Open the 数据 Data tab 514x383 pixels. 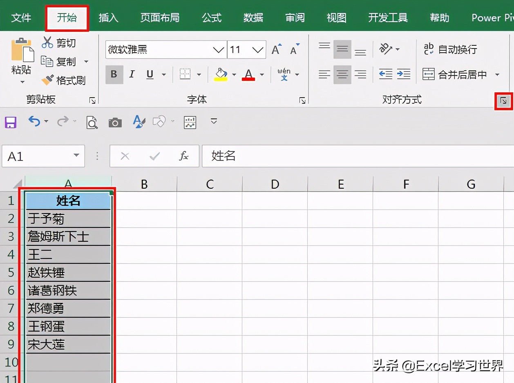pos(253,18)
